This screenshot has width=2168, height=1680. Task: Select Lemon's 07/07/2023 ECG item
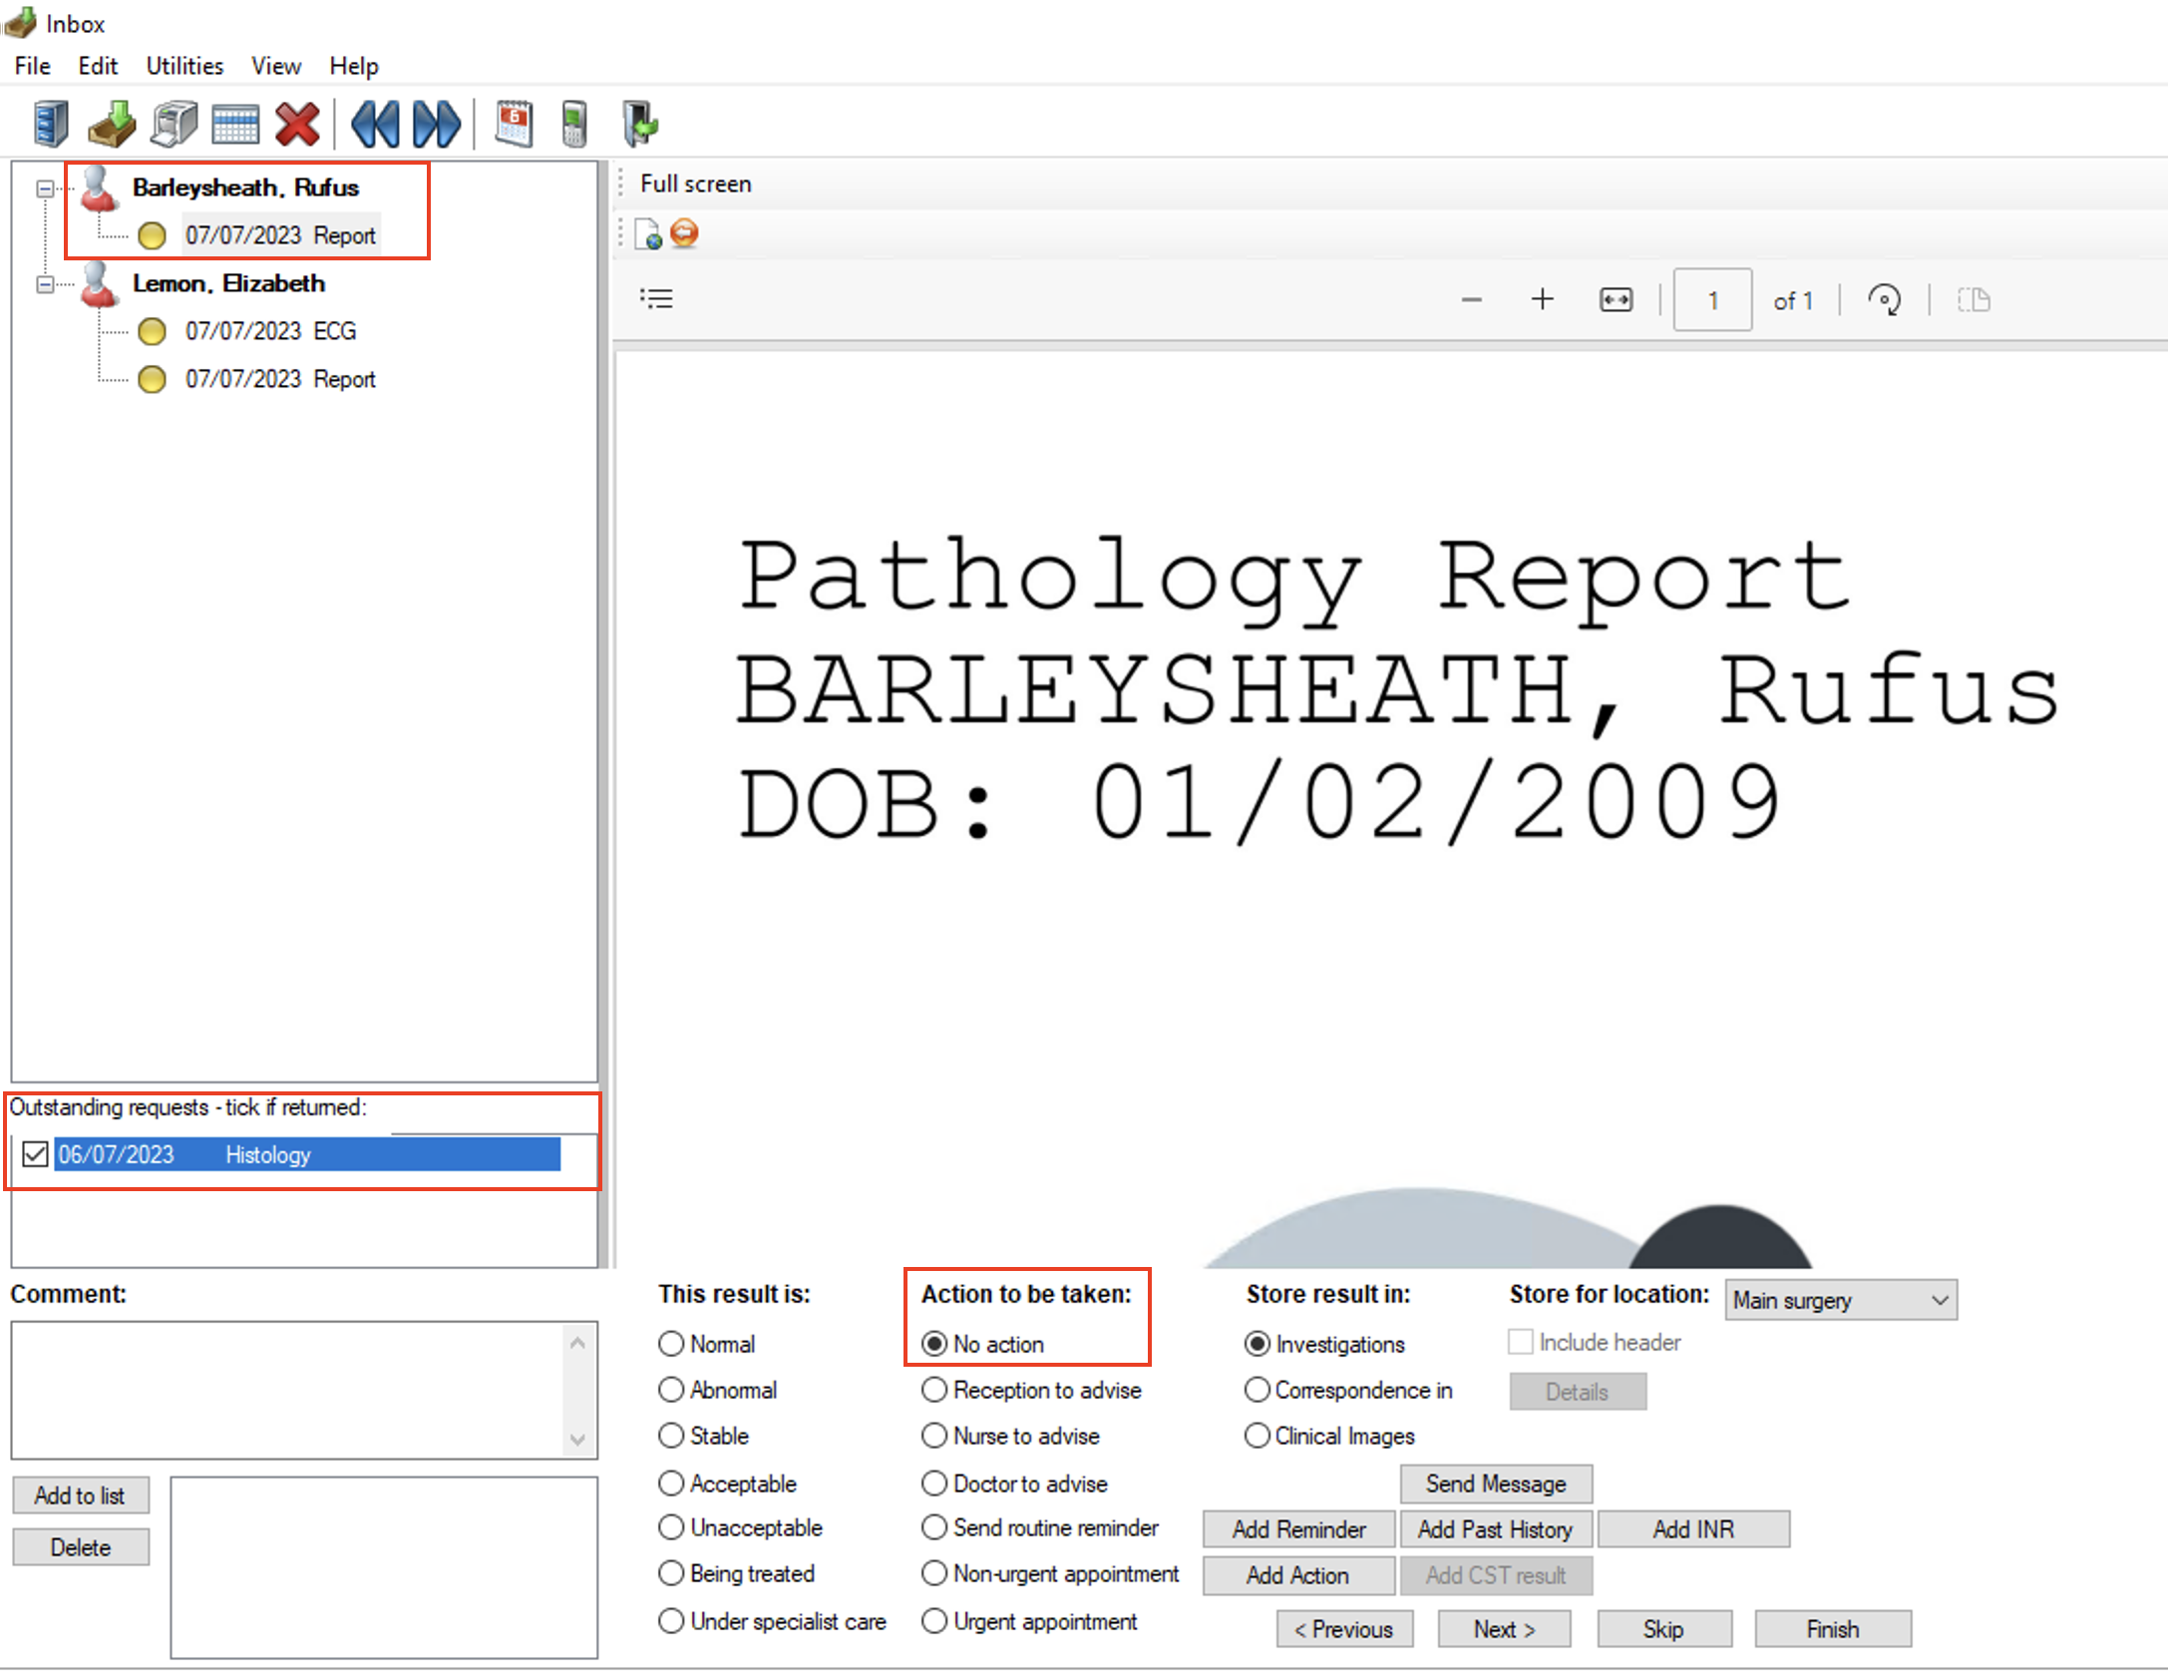point(270,331)
